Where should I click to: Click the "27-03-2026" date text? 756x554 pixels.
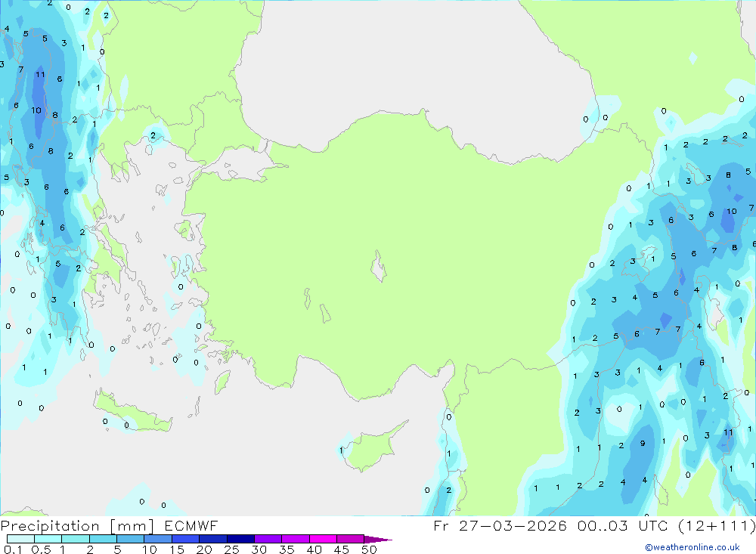click(513, 525)
